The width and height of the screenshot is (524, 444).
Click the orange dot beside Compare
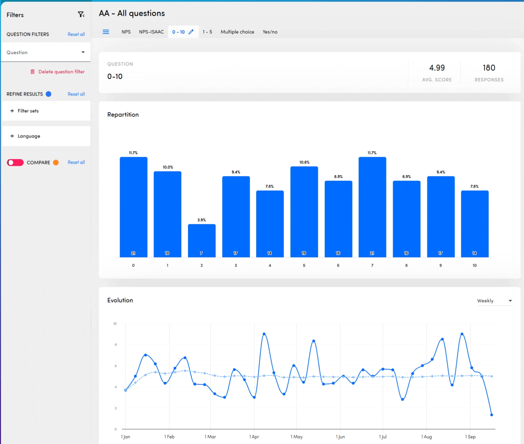pos(56,163)
